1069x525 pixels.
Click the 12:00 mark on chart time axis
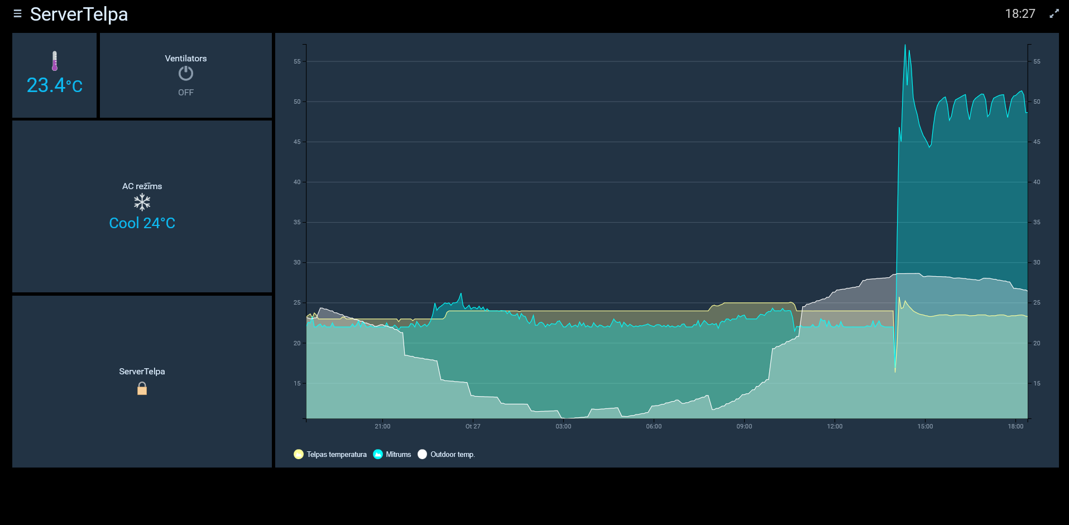[835, 426]
